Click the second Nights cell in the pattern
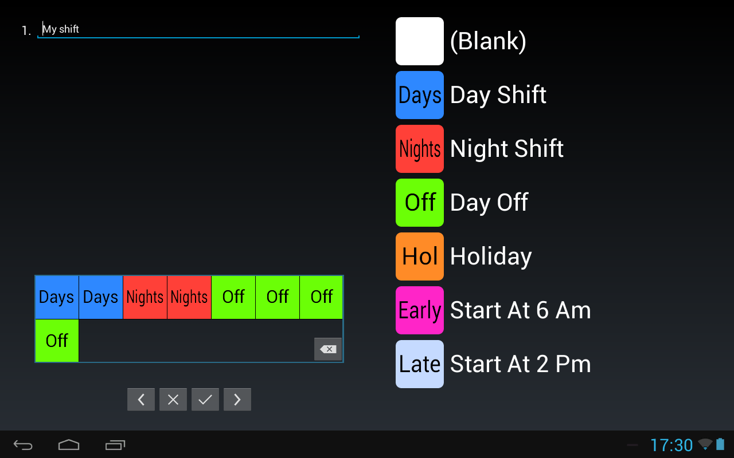Viewport: 734px width, 458px height. click(x=189, y=297)
